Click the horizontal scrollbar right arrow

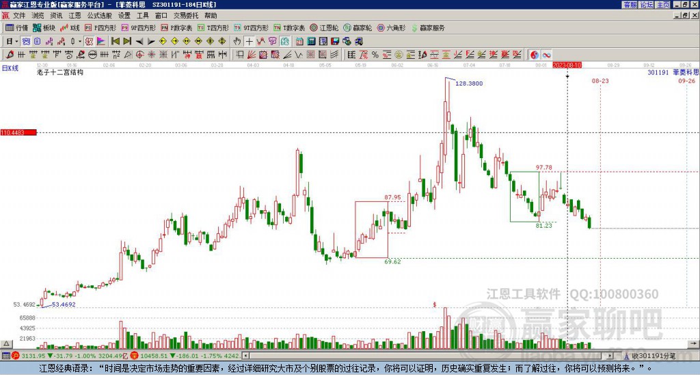click(610, 356)
